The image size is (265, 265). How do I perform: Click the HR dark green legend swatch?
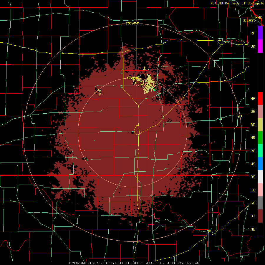[x=260, y=138]
